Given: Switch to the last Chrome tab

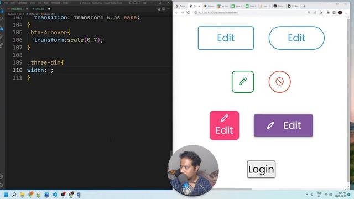Looking at the screenshot, I should pyautogui.click(x=293, y=6).
